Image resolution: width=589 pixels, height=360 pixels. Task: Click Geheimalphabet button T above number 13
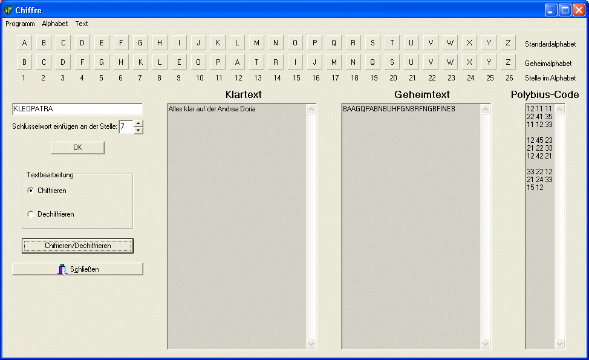pos(256,62)
